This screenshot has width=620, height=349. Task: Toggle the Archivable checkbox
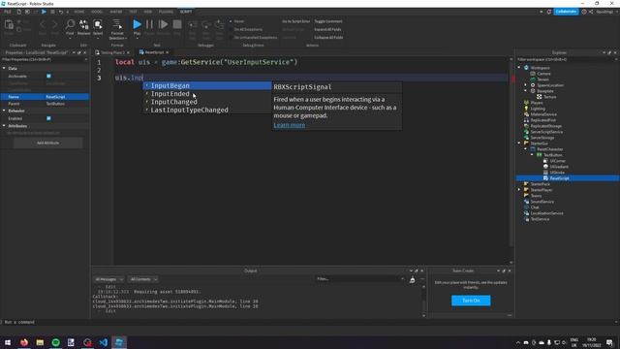click(x=48, y=76)
